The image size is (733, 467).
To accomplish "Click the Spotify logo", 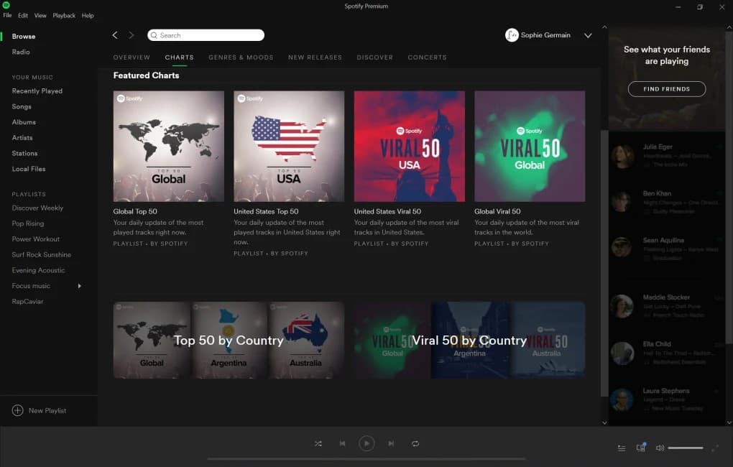I will tap(7, 4).
